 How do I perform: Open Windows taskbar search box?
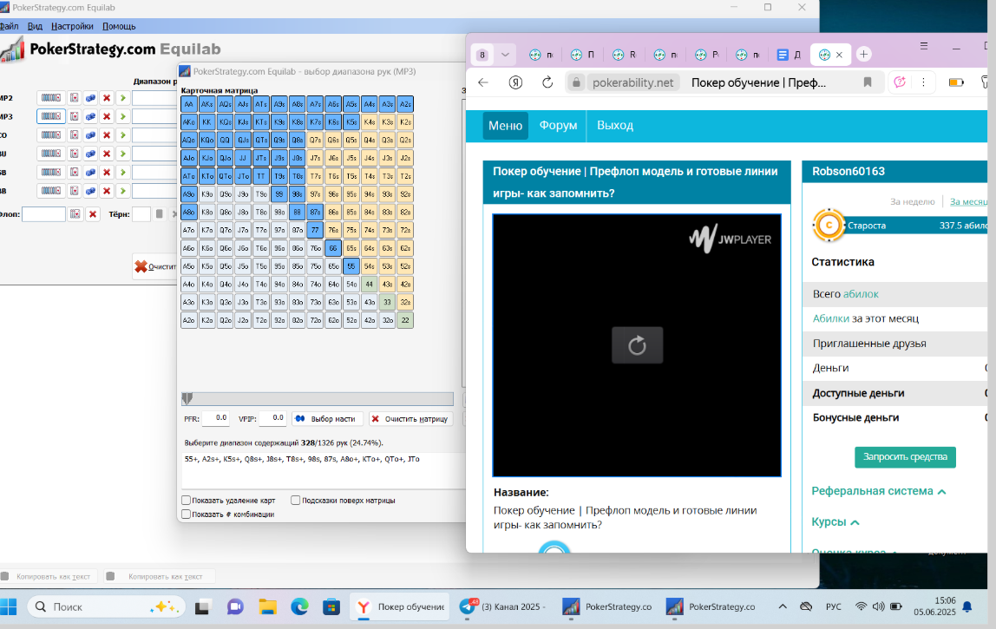coord(106,606)
